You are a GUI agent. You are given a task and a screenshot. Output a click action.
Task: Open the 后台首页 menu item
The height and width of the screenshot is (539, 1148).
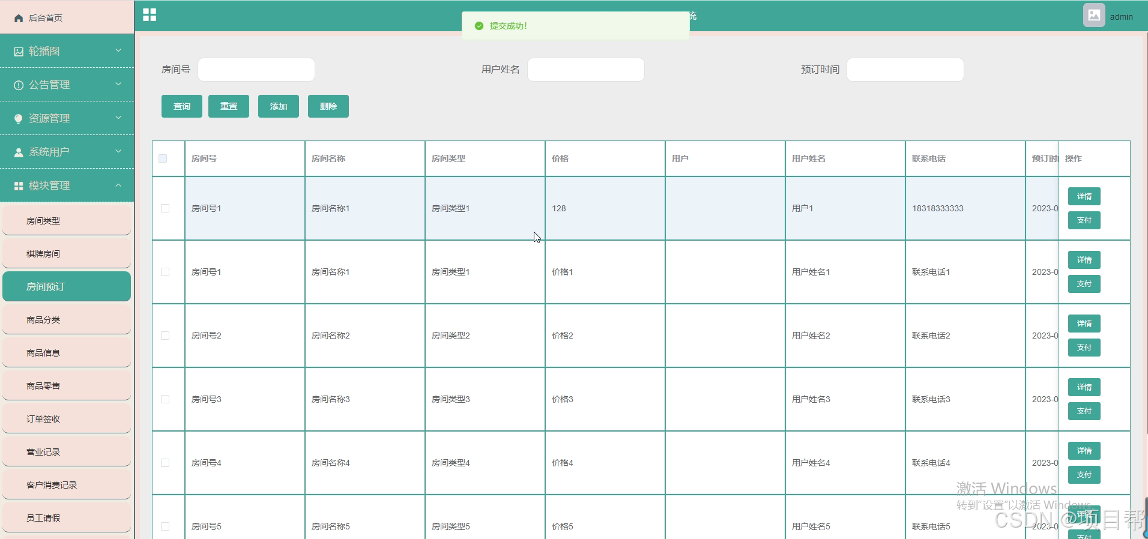(x=67, y=18)
